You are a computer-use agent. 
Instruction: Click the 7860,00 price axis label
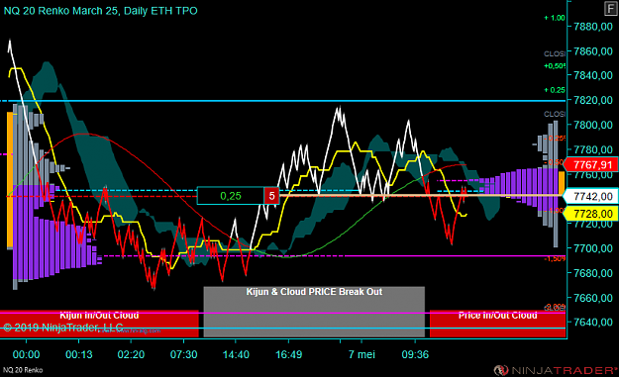coord(593,51)
